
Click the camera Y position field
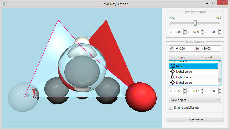[x=194, y=32]
